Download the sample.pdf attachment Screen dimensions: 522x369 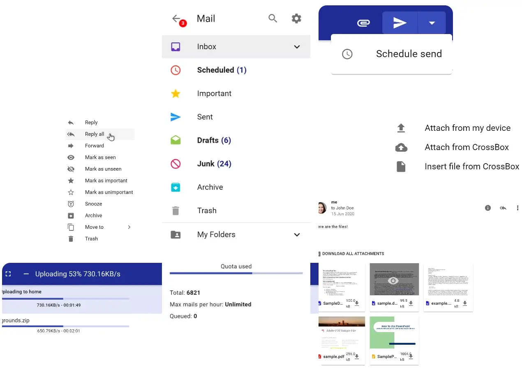357,357
